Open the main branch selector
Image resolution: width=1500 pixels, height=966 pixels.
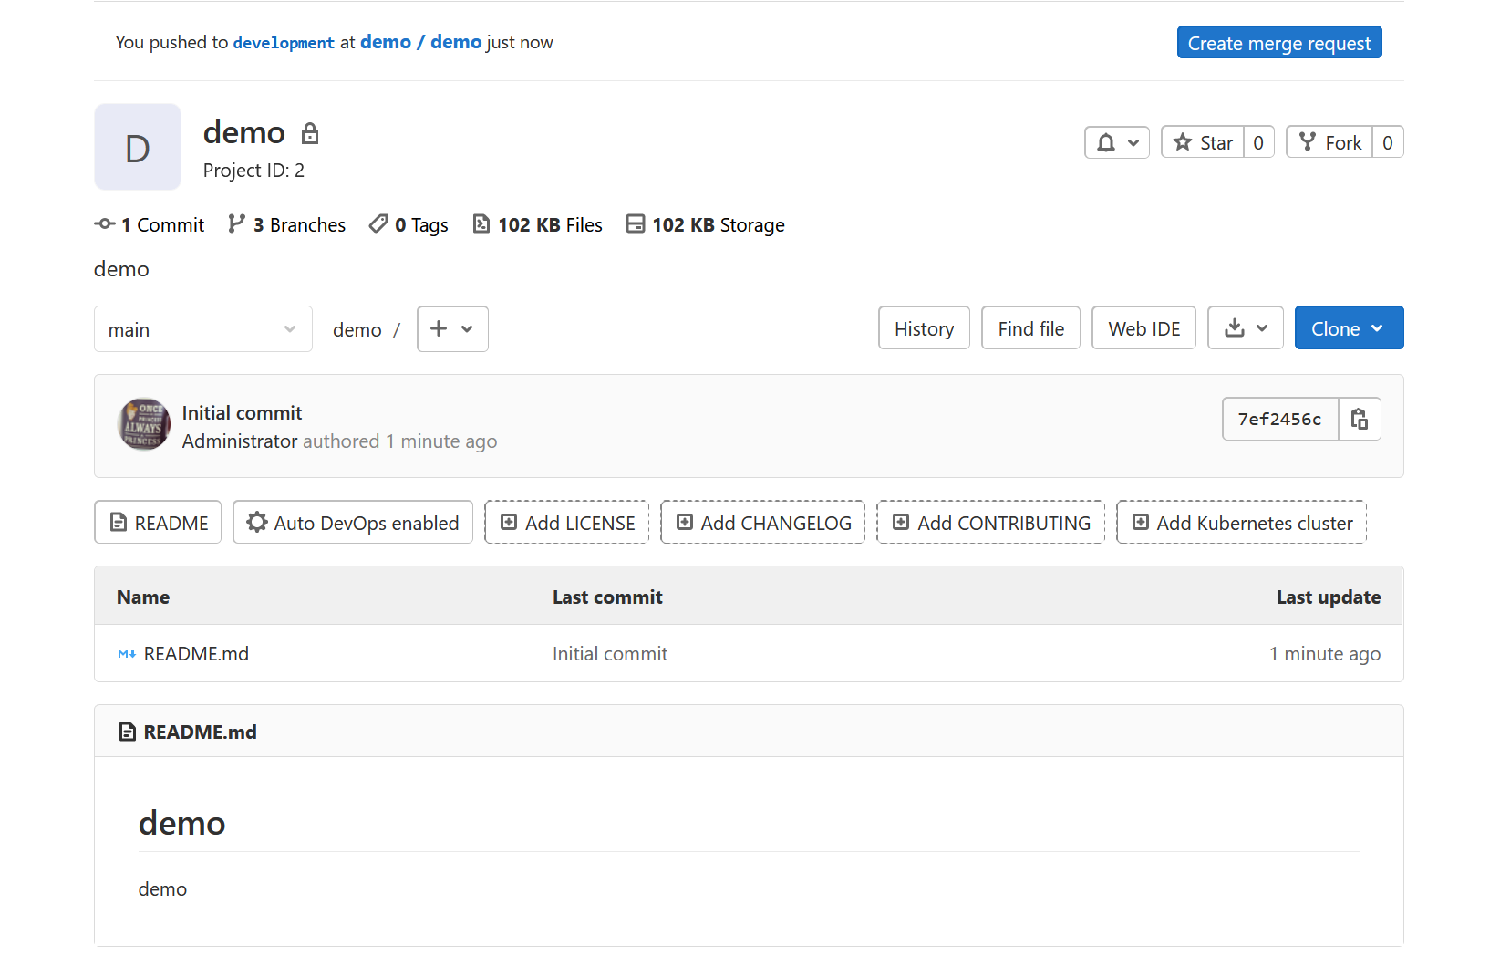(202, 328)
